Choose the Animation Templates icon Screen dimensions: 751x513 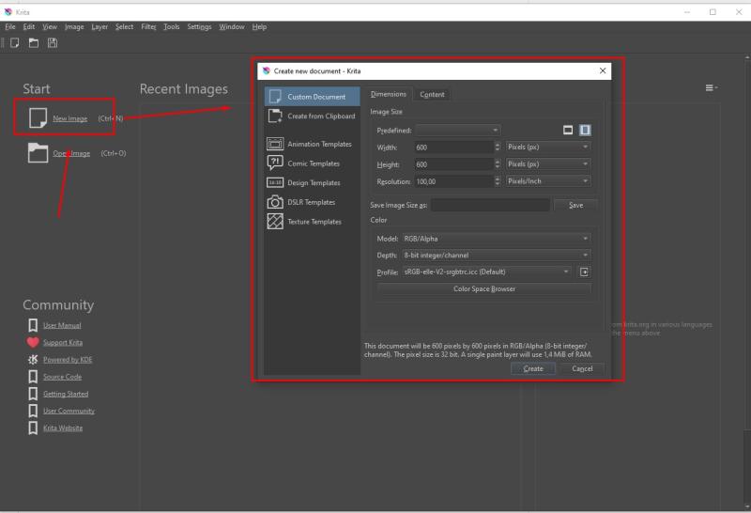click(x=275, y=144)
